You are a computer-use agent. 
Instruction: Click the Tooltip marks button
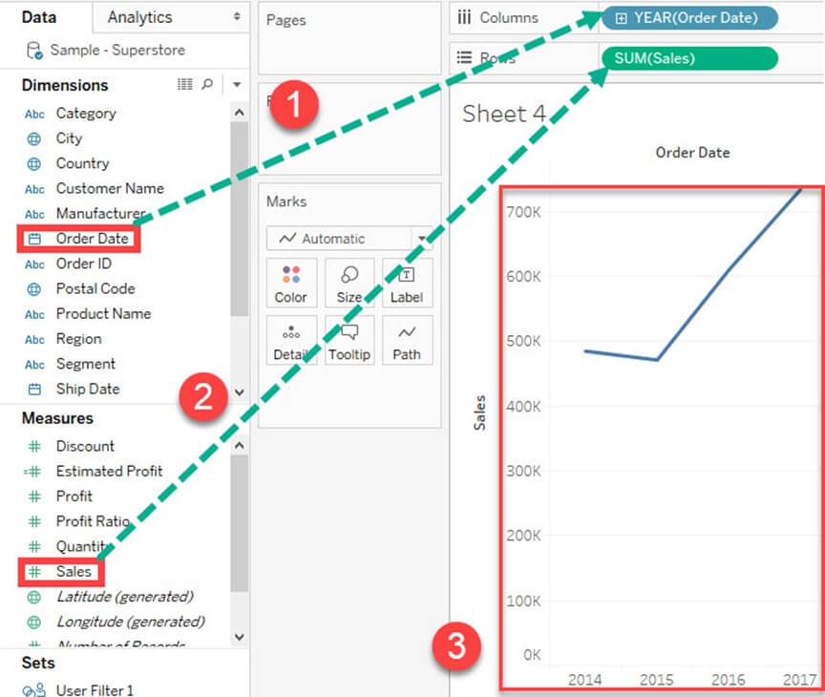[349, 340]
